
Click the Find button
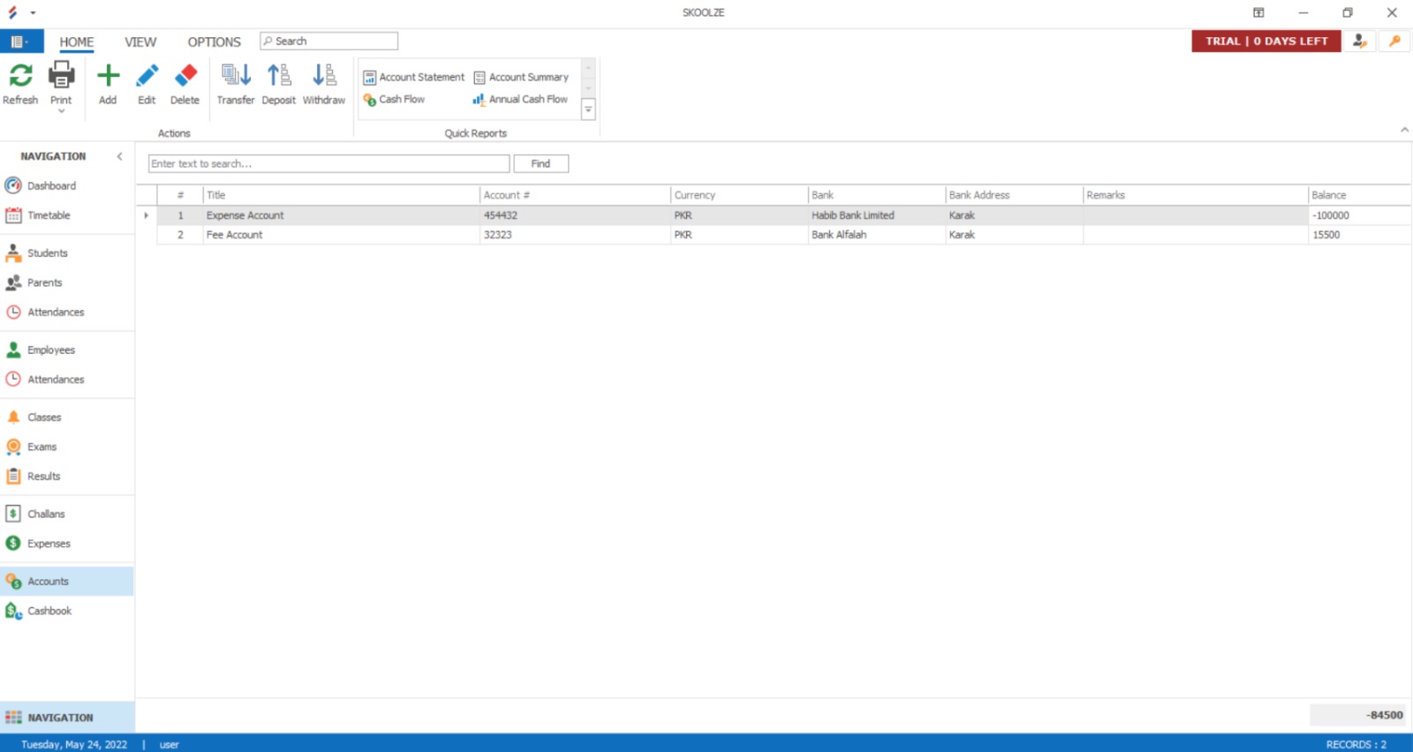point(540,164)
